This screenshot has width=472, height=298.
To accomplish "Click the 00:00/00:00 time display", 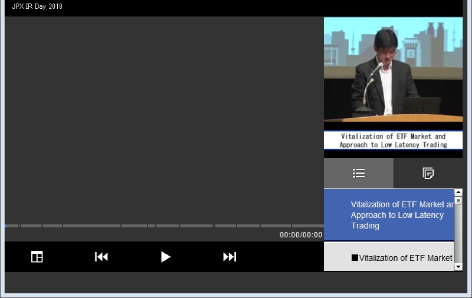I will [301, 235].
